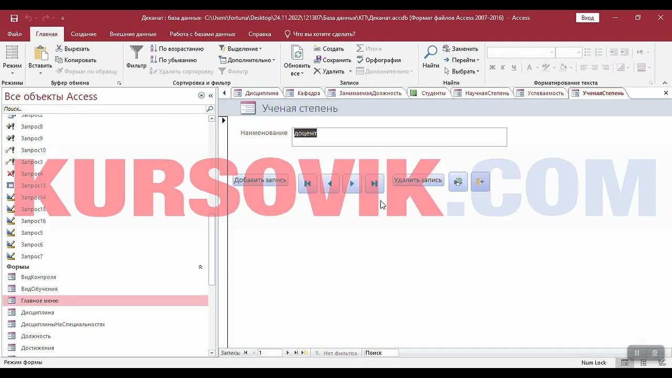Collapse the navigation pane with double chevron
672x378 pixels.
click(x=211, y=96)
